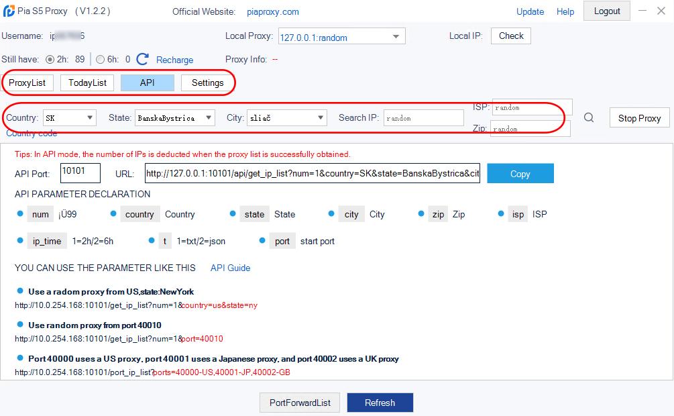Click the Refresh button
This screenshot has height=416, width=674.
[x=380, y=403]
